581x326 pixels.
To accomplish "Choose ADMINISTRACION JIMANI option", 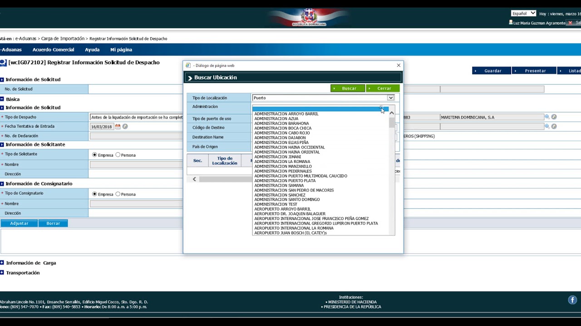I will pyautogui.click(x=278, y=157).
